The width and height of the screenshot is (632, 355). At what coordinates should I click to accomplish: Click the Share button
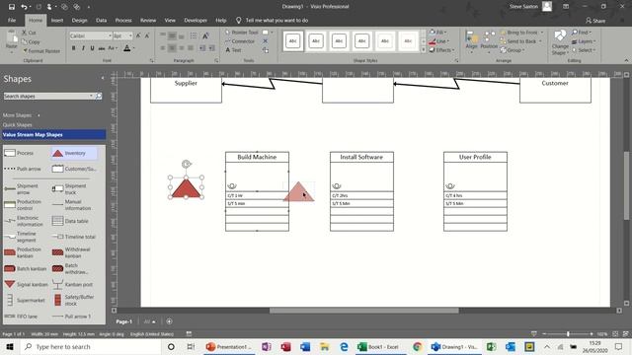click(x=595, y=21)
